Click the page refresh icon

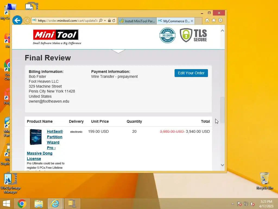click(114, 20)
